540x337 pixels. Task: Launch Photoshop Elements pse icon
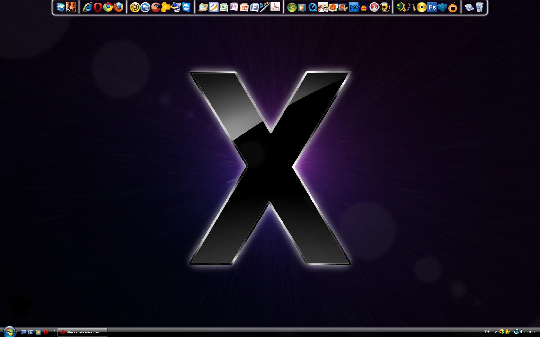tap(354, 7)
